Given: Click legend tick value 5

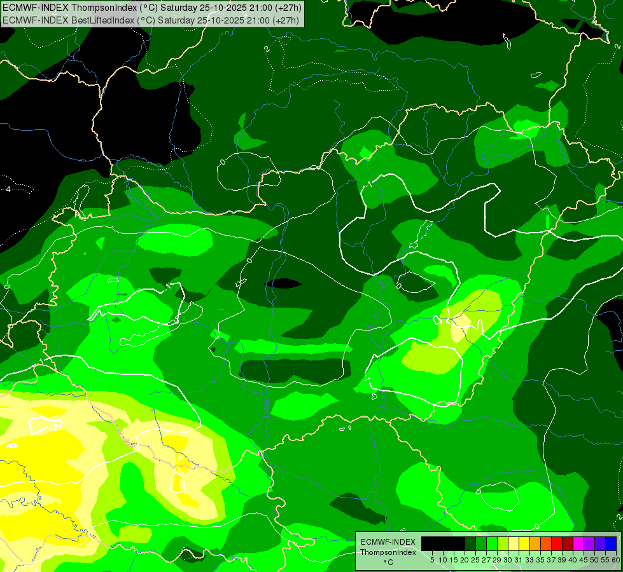Looking at the screenshot, I should pos(432,560).
